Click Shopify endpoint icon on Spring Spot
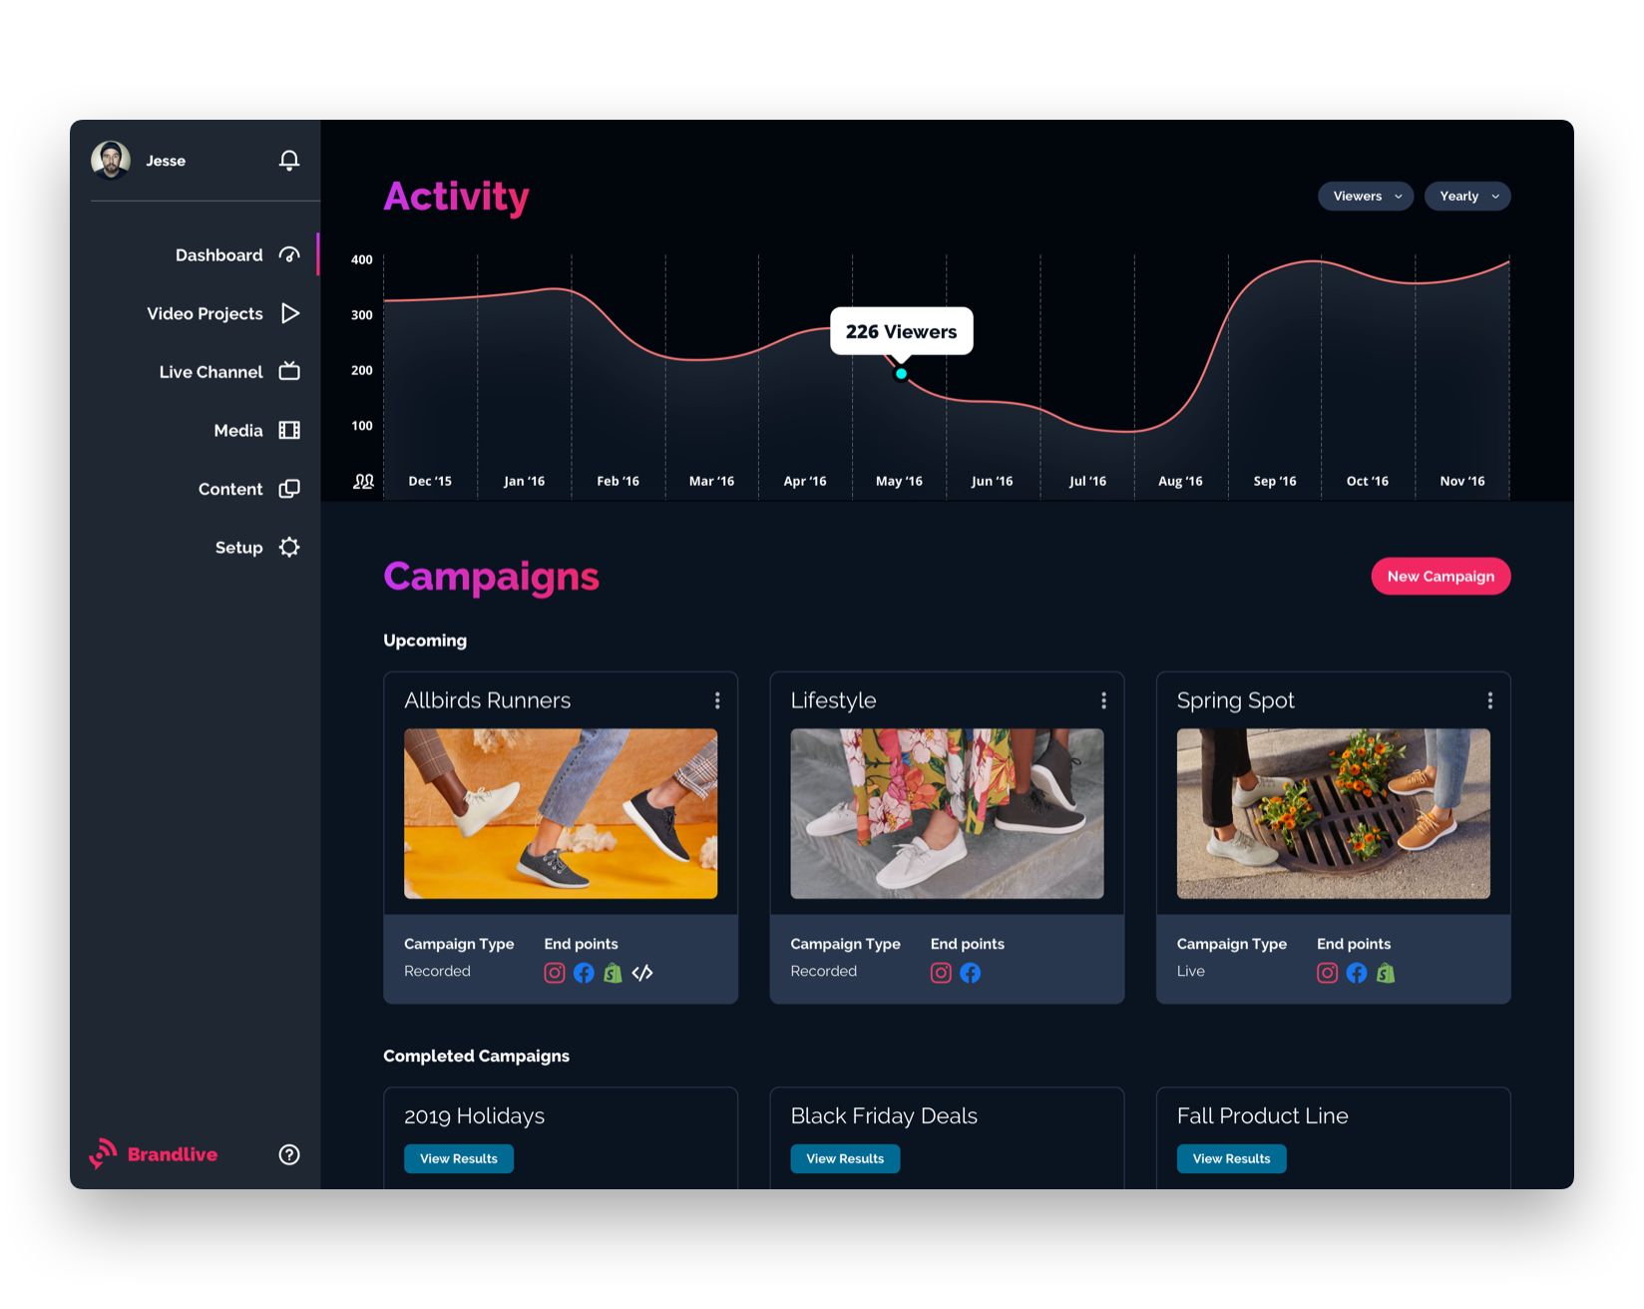This screenshot has width=1644, height=1309. 1386,973
